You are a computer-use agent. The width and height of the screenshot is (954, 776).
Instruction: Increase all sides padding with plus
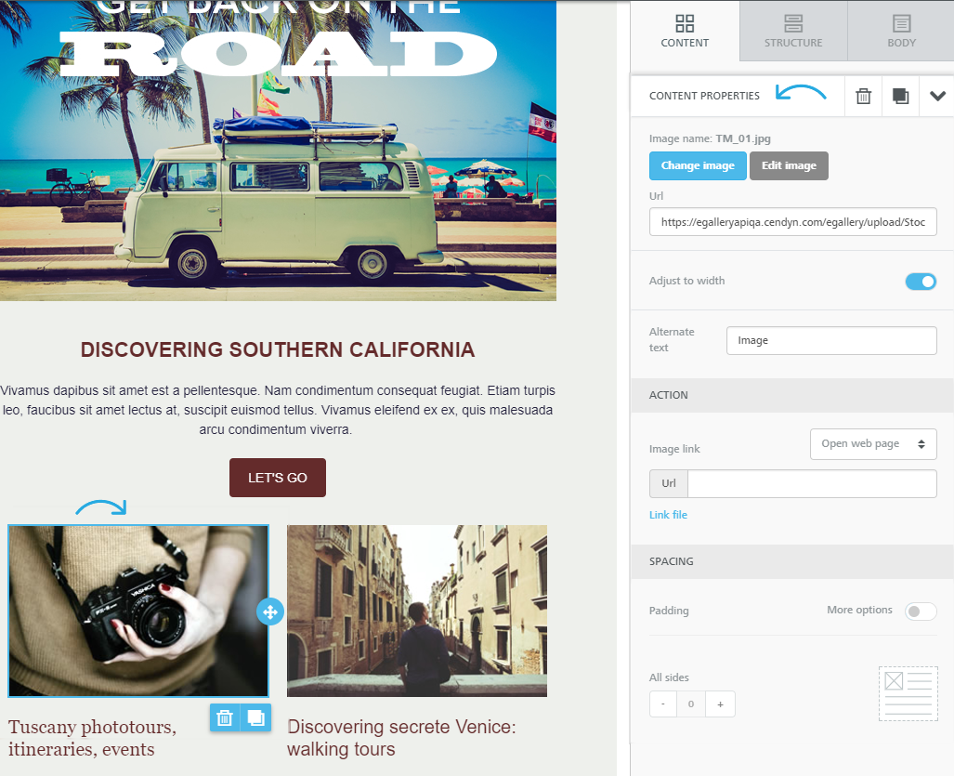[720, 704]
